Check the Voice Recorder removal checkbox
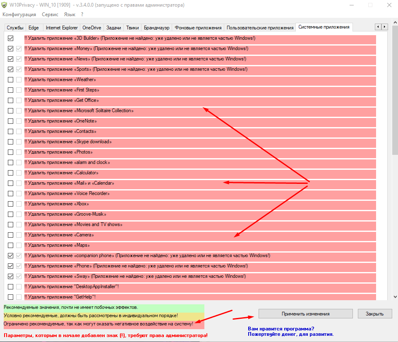398x342 pixels. (x=10, y=194)
